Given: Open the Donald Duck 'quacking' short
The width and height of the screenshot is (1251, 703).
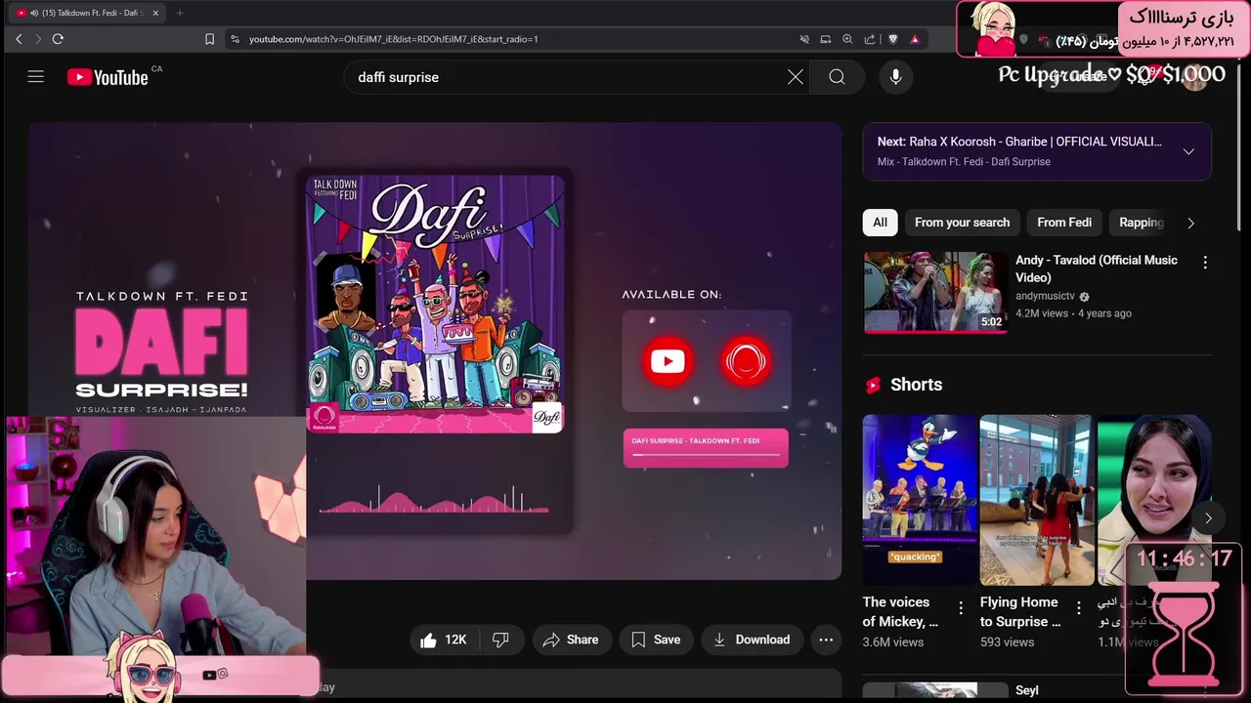Looking at the screenshot, I should point(920,500).
